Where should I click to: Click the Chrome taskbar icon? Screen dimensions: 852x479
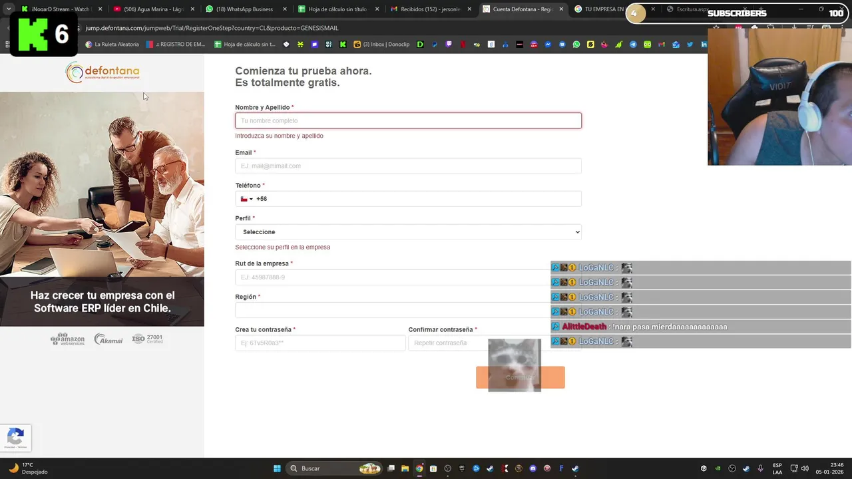[x=419, y=468]
